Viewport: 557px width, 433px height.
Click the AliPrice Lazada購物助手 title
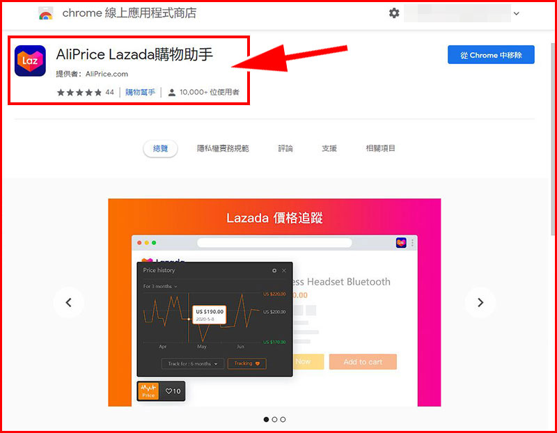tap(134, 55)
